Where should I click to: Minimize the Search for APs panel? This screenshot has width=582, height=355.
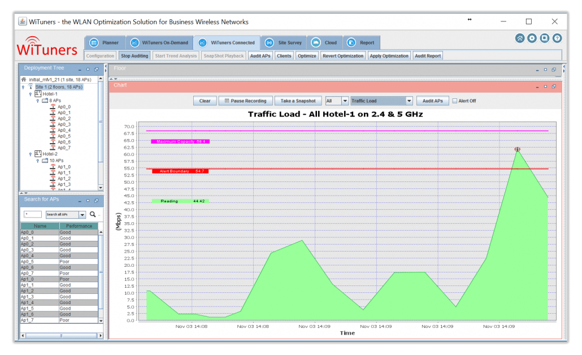tap(80, 201)
